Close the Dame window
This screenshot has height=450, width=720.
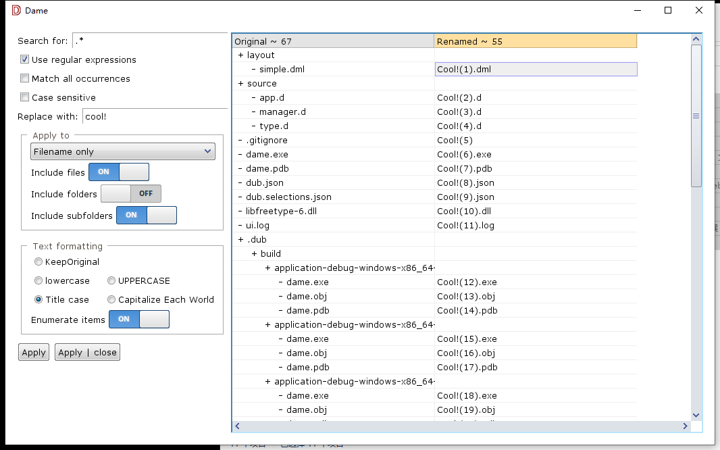[699, 10]
